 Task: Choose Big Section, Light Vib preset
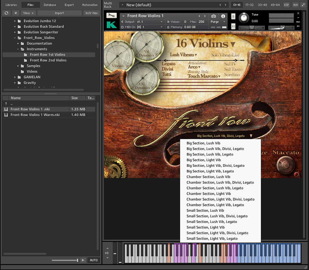tap(221, 160)
